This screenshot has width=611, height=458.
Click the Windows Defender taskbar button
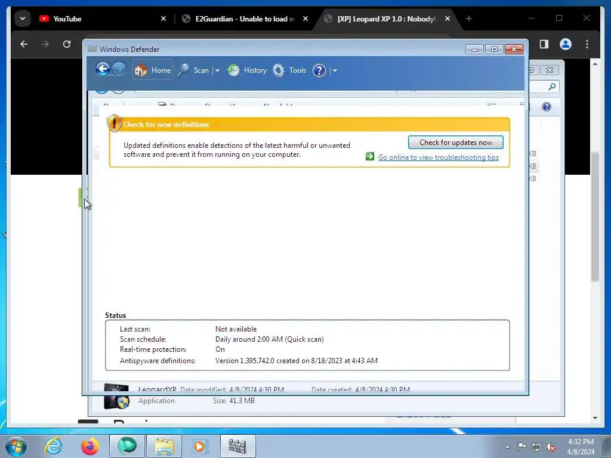point(237,446)
